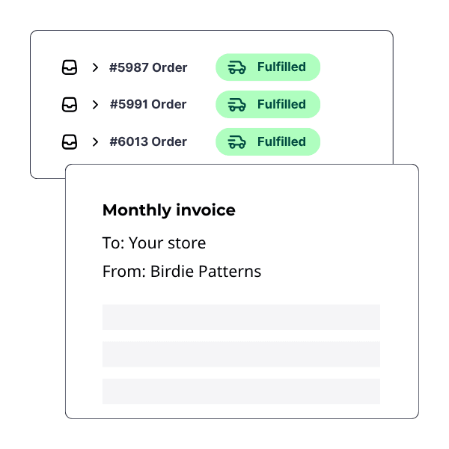Click the inbox icon beside order #5987
The image size is (449, 449).
[x=70, y=67]
